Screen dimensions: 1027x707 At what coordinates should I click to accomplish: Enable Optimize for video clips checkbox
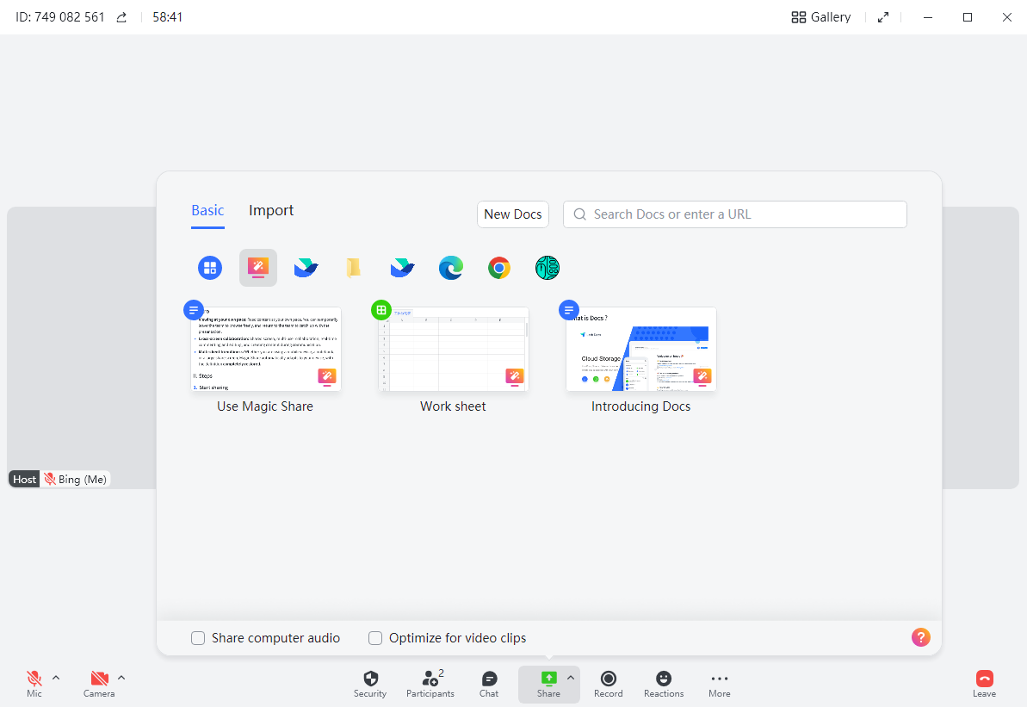coord(375,638)
